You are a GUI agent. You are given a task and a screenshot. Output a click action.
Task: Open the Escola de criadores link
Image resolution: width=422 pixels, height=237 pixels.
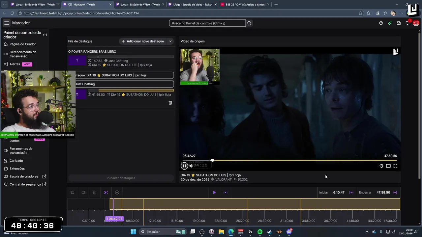tap(24, 176)
